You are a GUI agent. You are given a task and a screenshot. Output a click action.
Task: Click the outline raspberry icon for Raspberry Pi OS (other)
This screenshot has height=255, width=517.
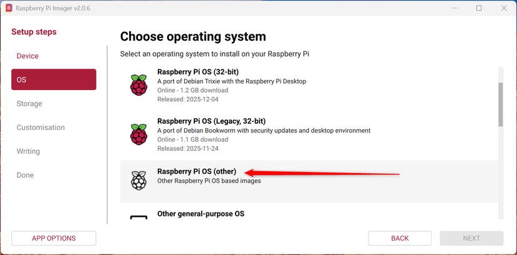[139, 180]
